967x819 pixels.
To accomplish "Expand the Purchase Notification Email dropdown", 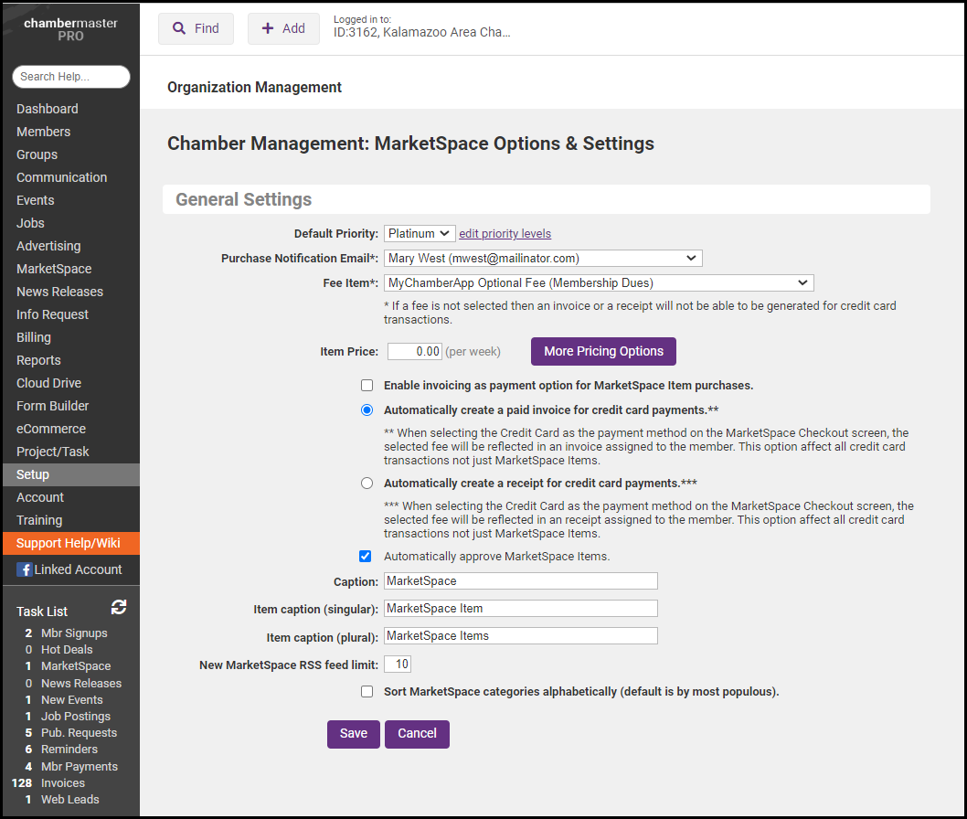I will point(543,259).
